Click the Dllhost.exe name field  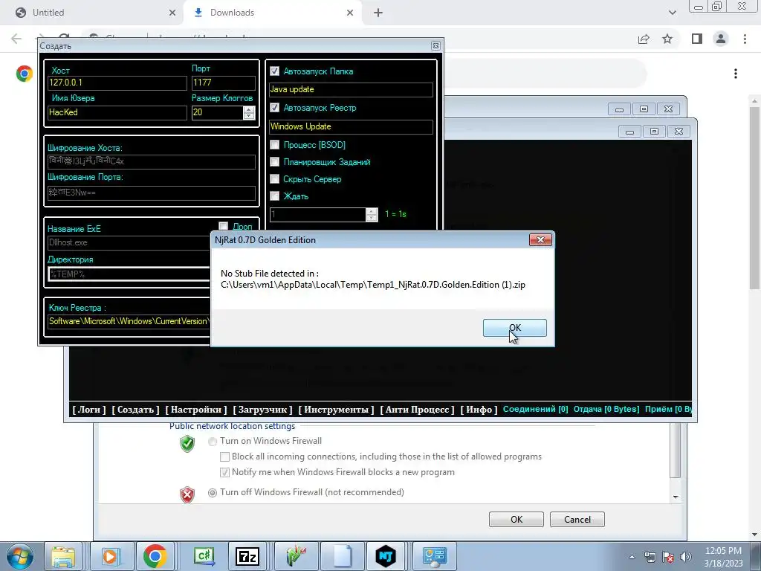(x=129, y=243)
